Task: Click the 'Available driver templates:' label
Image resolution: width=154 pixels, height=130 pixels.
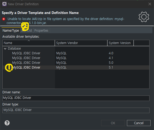Action: [x=21, y=37]
